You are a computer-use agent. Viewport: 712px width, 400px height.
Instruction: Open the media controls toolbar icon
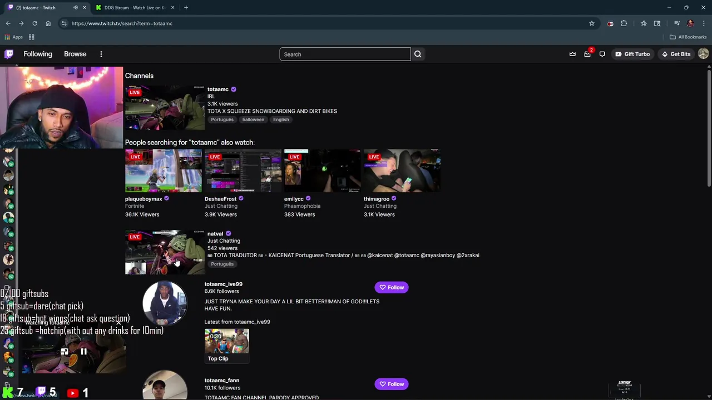point(677,23)
